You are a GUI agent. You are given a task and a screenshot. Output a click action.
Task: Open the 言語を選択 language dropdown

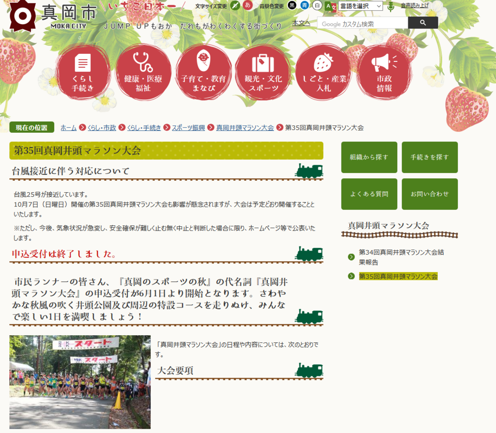360,6
